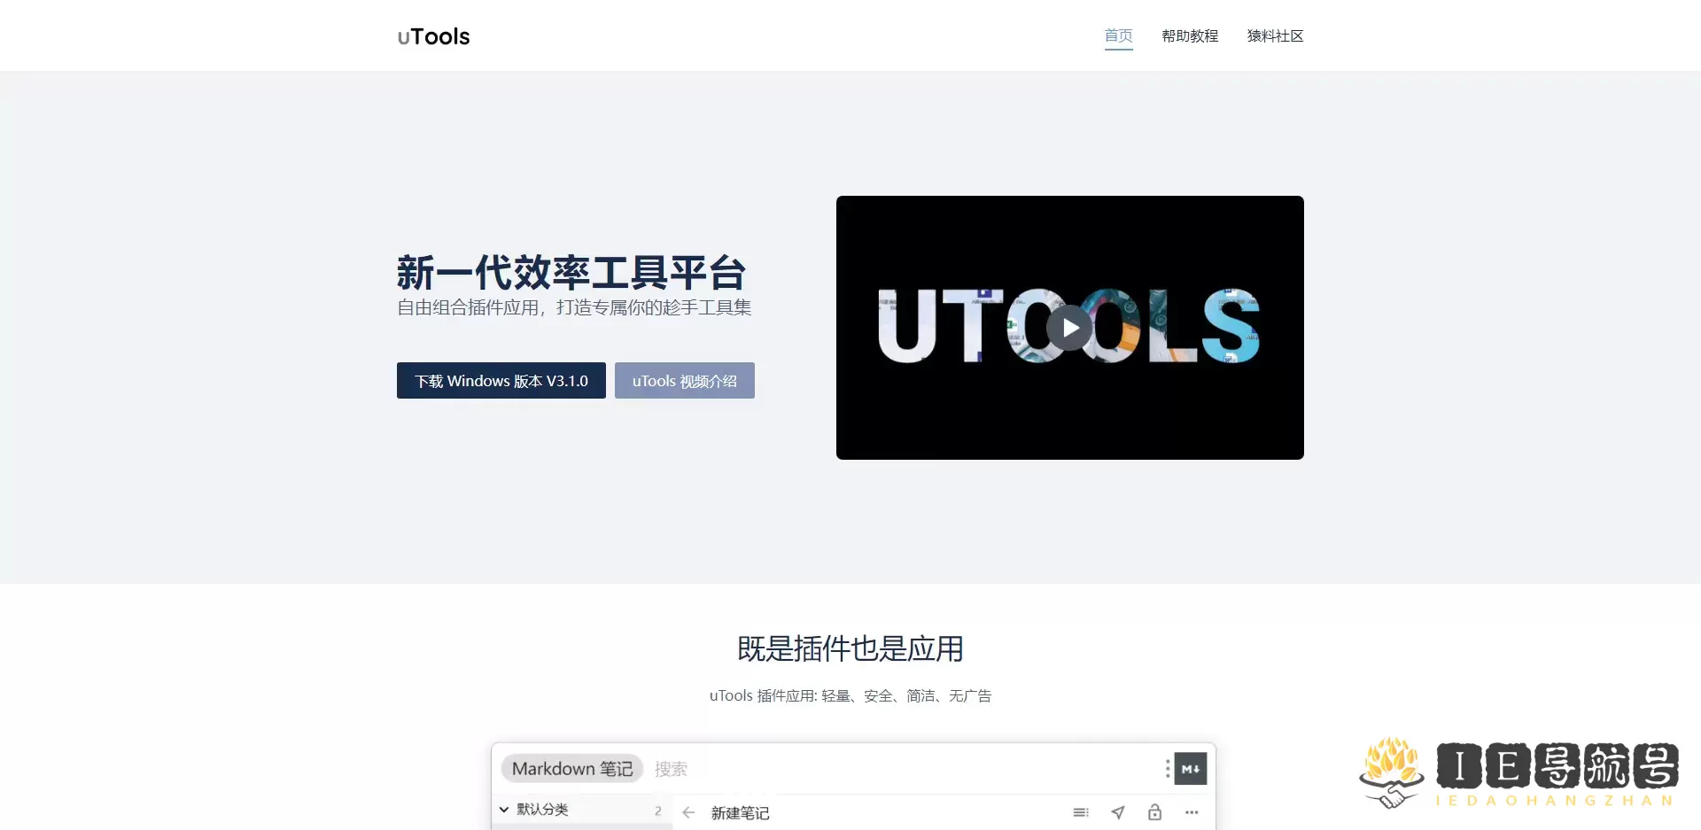Open the ellipsis more-options menu
1701x830 pixels.
pyautogui.click(x=1192, y=812)
